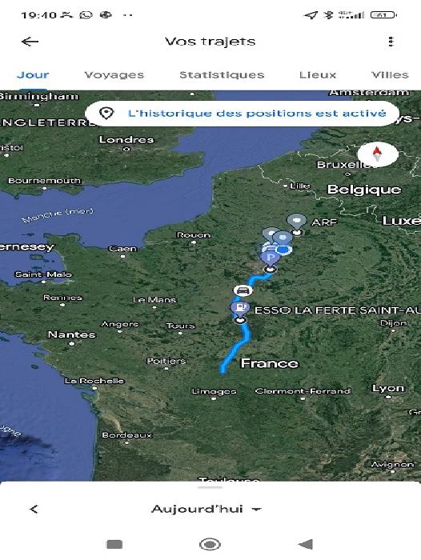Tap the compass north indicator
This screenshot has width=421, height=560.
[x=378, y=154]
